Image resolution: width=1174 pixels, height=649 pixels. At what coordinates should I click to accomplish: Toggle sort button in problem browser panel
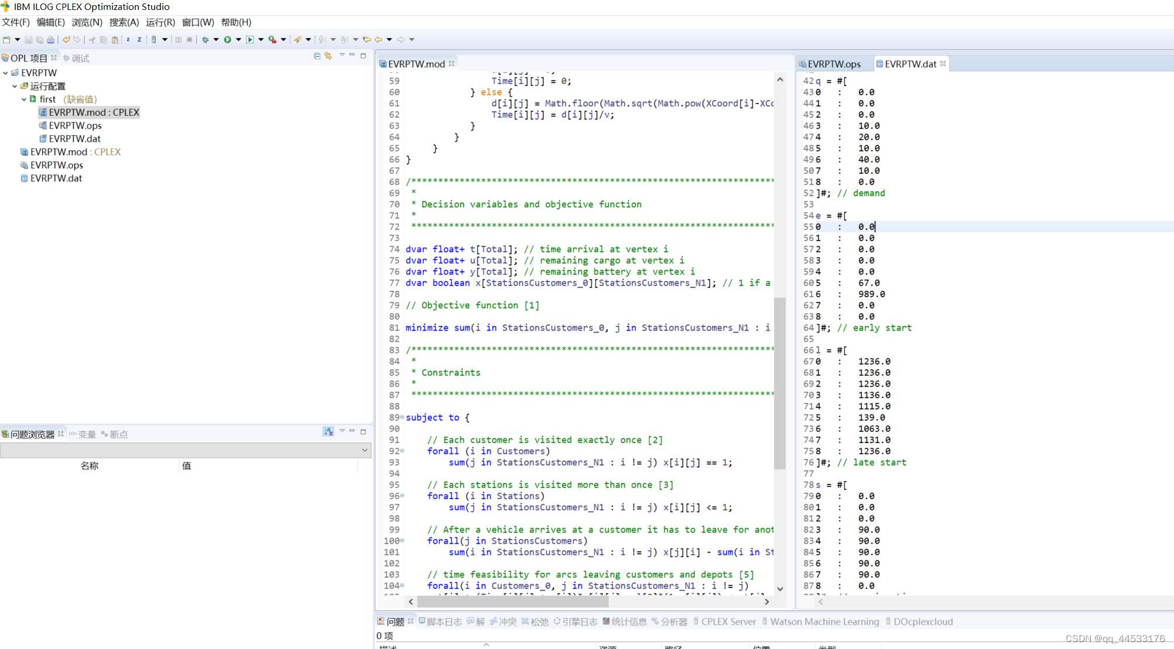(x=328, y=431)
